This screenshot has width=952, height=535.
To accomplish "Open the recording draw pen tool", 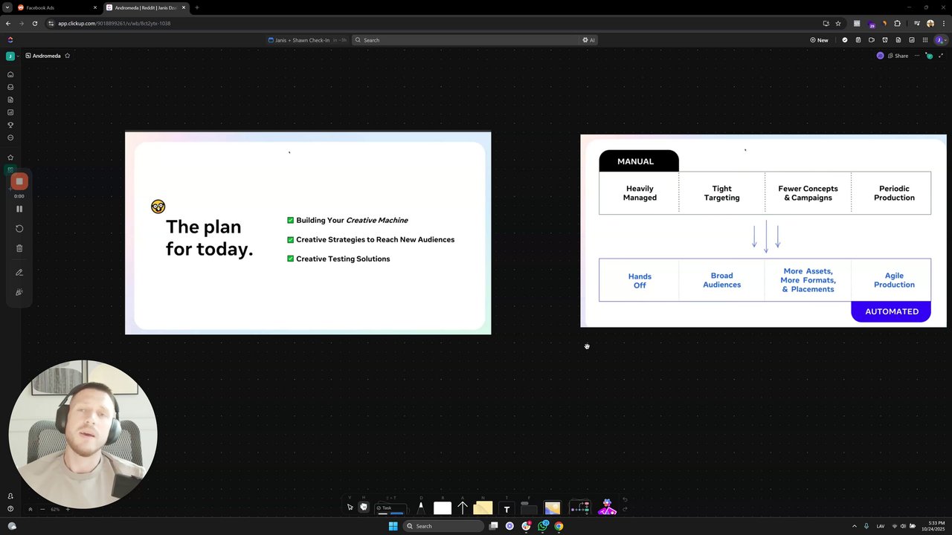I will click(x=19, y=273).
